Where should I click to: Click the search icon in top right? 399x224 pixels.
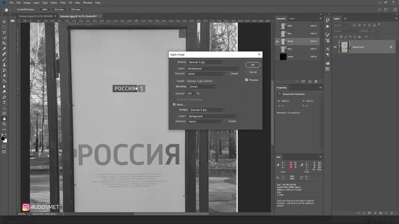380,9
